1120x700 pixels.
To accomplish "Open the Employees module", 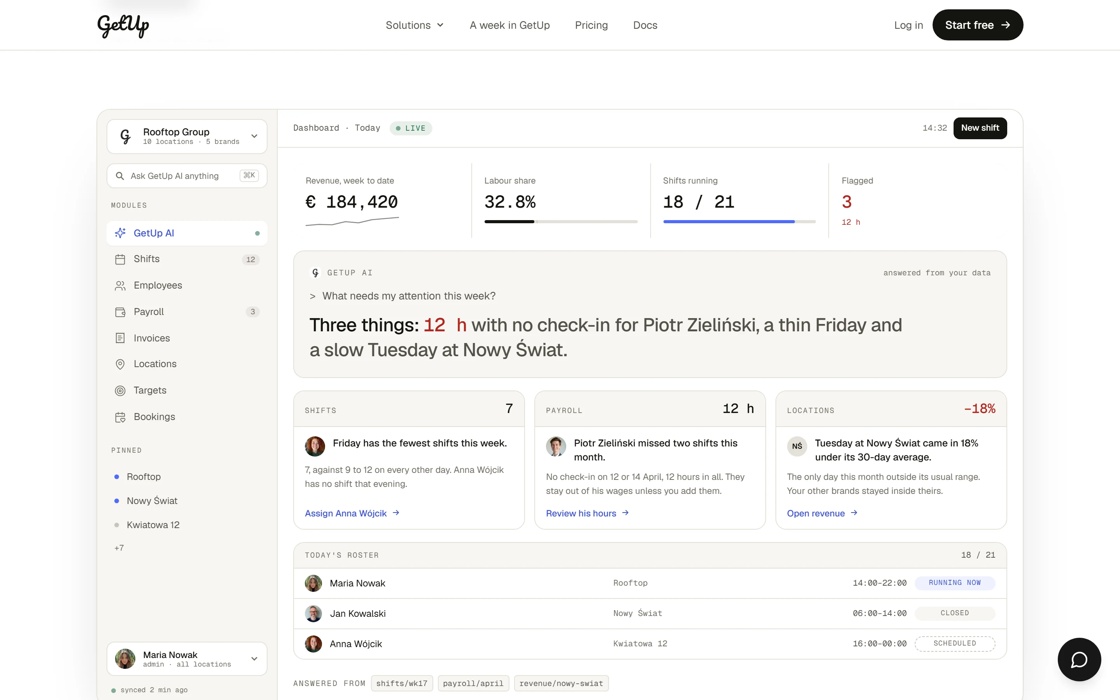I will coord(187,286).
